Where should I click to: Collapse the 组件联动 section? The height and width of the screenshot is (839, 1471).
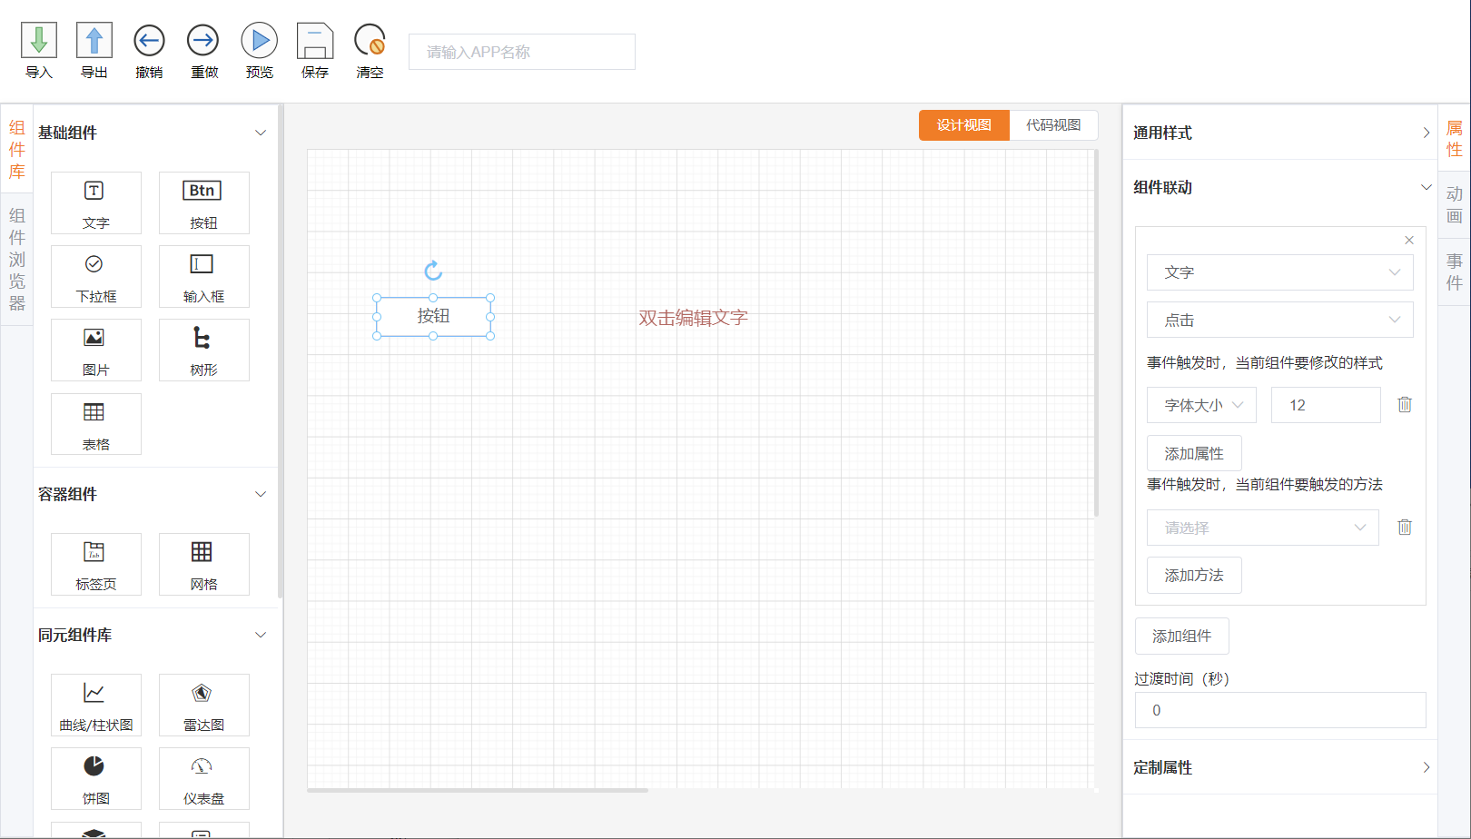(x=1427, y=187)
